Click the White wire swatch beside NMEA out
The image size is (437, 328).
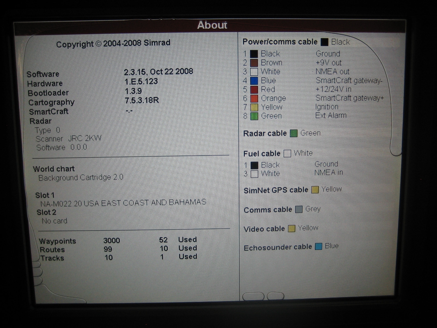254,72
